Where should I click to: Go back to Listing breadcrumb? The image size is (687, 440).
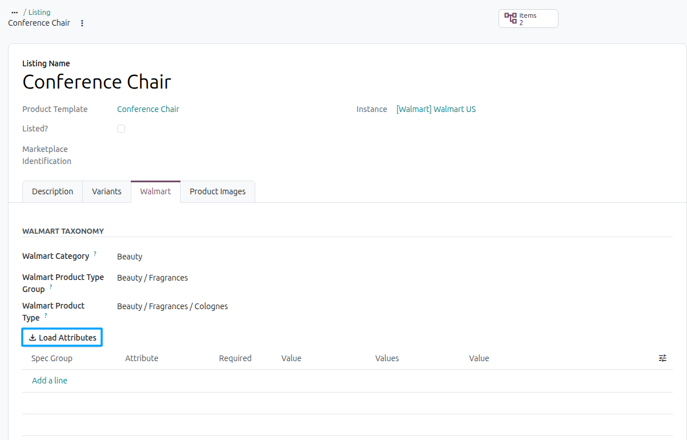tap(39, 12)
